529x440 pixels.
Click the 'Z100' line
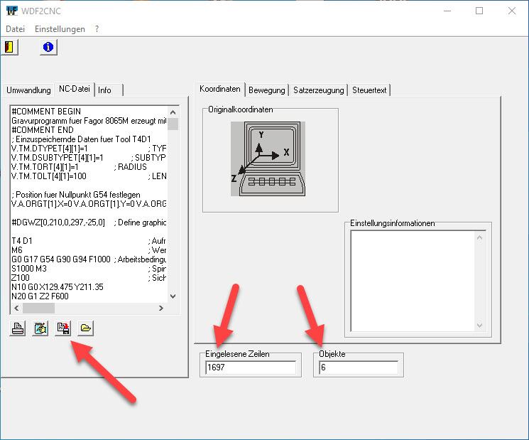(x=89, y=277)
